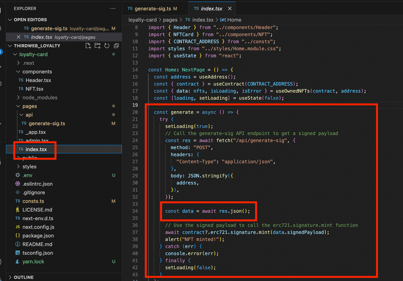Open the Explorer more actions ellipsis menu

pyautogui.click(x=113, y=8)
